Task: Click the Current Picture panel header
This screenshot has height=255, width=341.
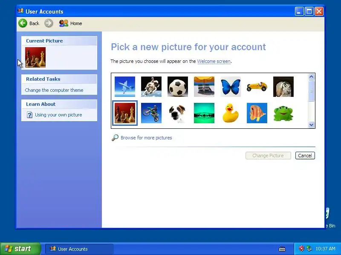Action: [59, 41]
